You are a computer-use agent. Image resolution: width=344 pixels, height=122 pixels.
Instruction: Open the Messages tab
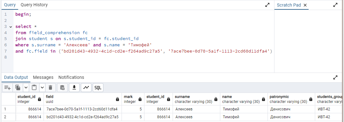(x=43, y=77)
